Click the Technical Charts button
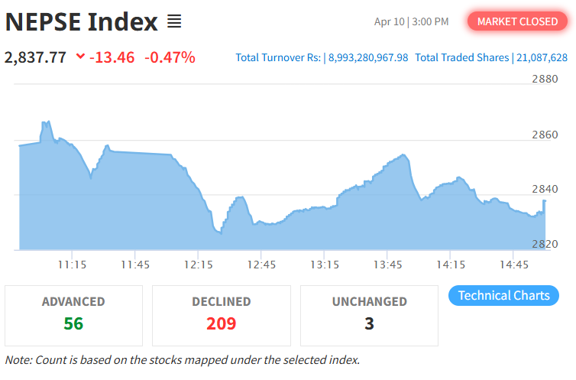 (x=503, y=296)
